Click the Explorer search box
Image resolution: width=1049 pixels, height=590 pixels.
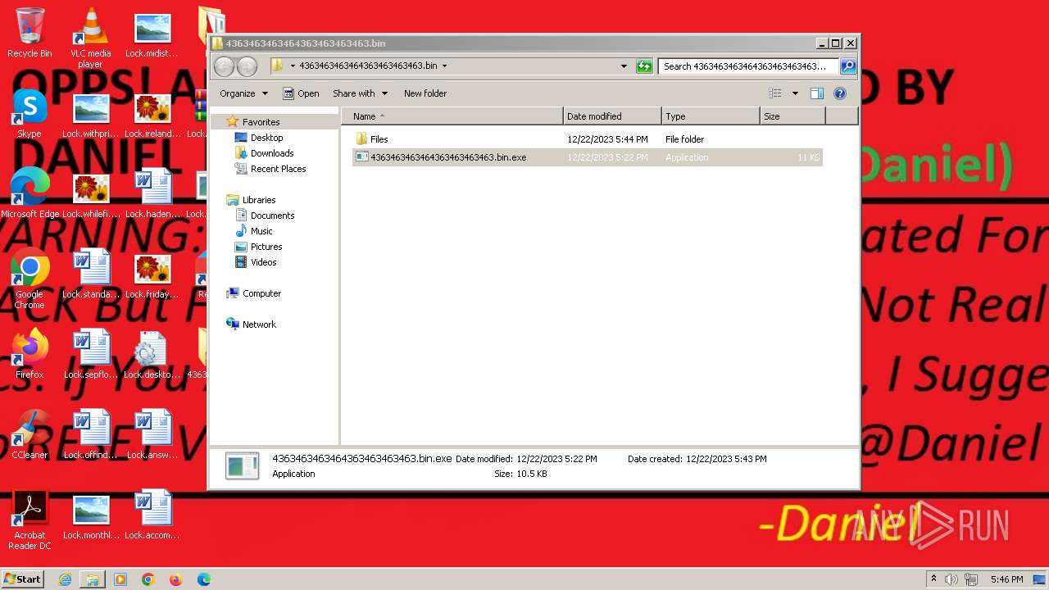[748, 66]
